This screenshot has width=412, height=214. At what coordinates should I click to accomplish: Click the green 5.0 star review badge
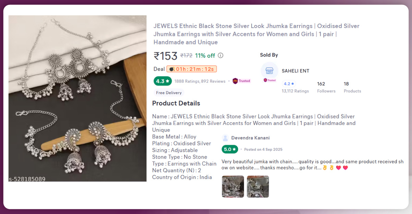pos(230,149)
